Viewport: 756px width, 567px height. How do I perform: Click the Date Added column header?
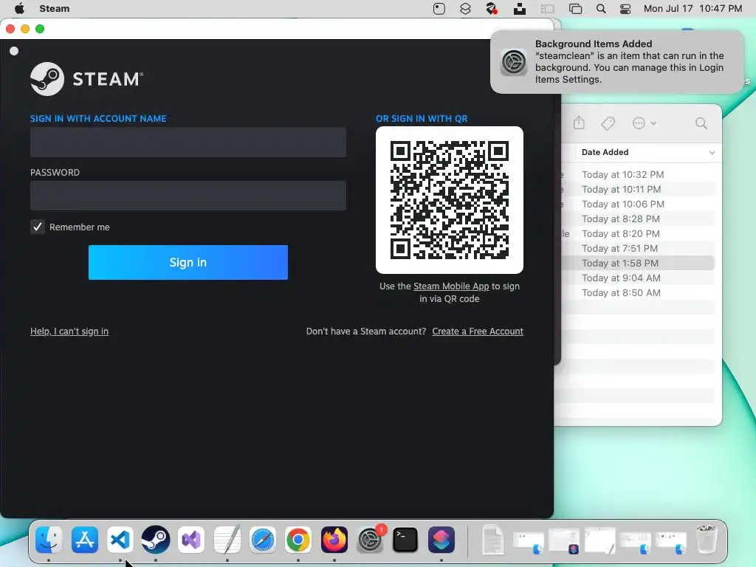coord(648,152)
